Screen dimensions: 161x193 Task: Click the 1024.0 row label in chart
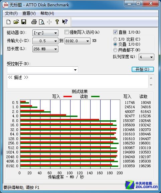pos(12,152)
